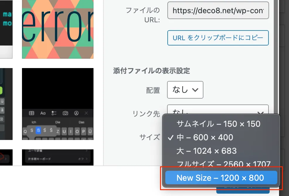Click the 添付ファイルの表示設定 heading
The width and height of the screenshot is (289, 196).
click(152, 71)
